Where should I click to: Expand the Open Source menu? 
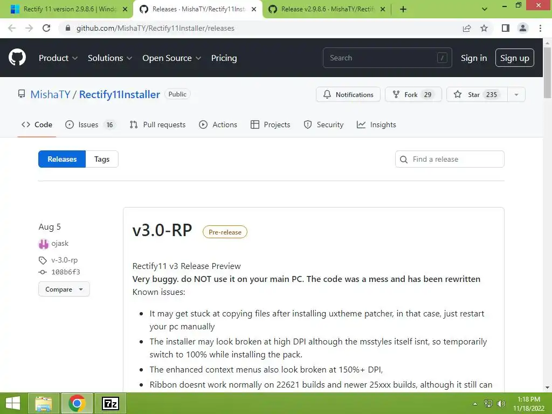click(x=172, y=58)
